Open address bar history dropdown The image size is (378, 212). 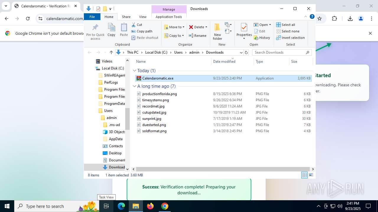coord(241,52)
